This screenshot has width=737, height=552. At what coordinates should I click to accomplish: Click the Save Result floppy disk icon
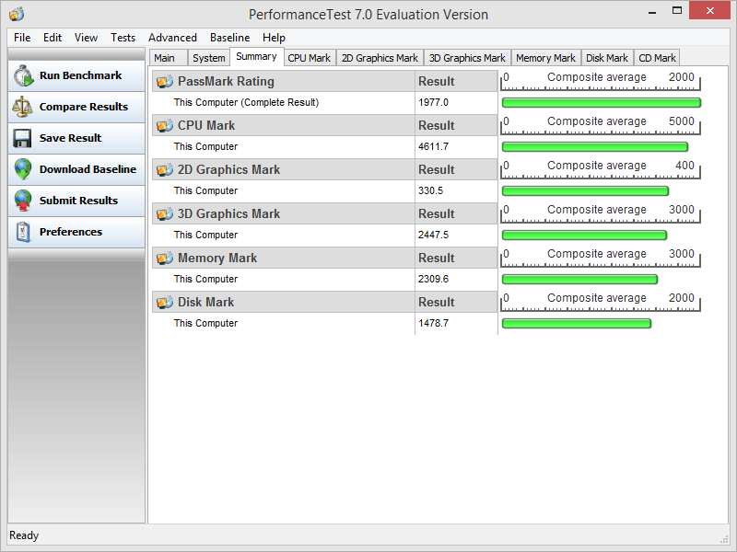click(x=22, y=138)
